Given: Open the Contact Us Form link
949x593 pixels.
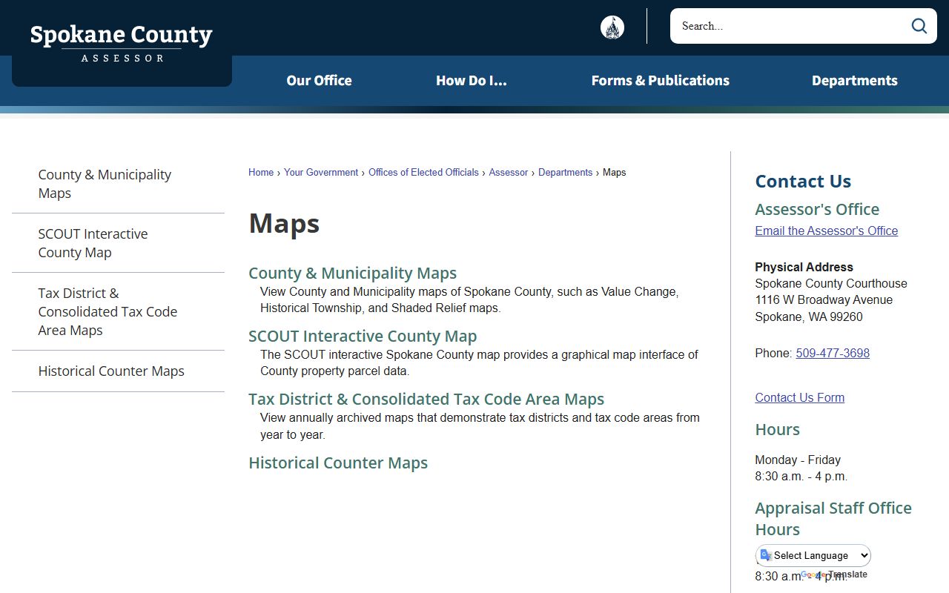Looking at the screenshot, I should coord(800,397).
